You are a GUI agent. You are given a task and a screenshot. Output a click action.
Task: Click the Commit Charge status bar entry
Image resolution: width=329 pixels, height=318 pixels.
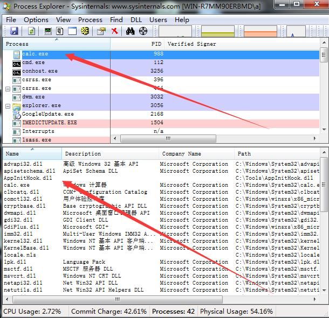pos(109,312)
